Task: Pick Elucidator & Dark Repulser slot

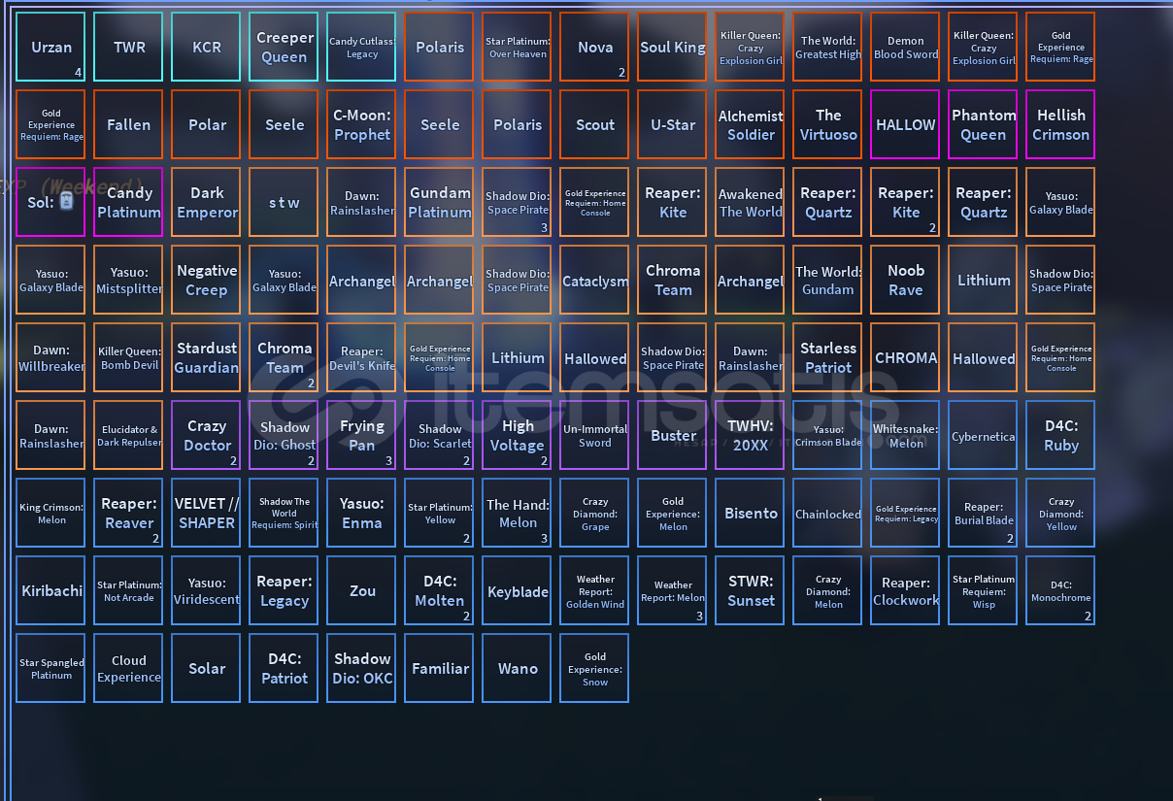Action: (x=128, y=435)
